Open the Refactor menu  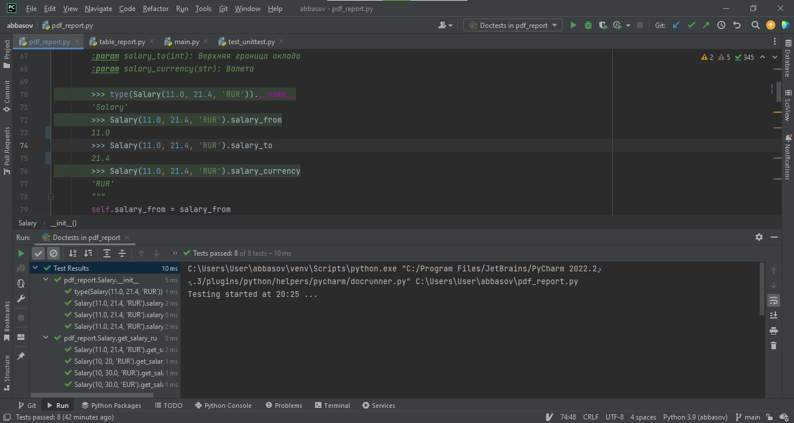coord(154,8)
